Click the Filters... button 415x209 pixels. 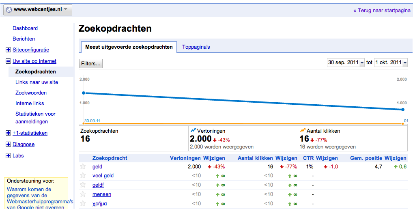point(91,64)
